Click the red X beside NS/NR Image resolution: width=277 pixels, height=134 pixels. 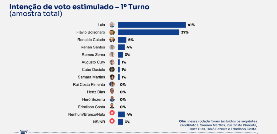point(112,121)
